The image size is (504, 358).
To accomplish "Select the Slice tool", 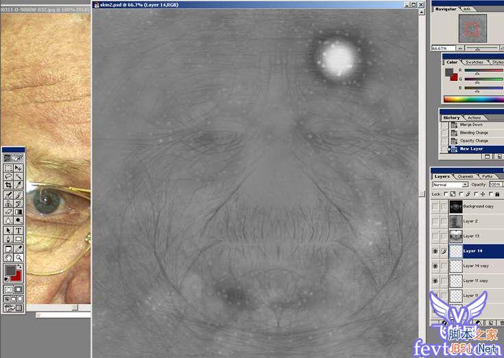I will pos(19,185).
